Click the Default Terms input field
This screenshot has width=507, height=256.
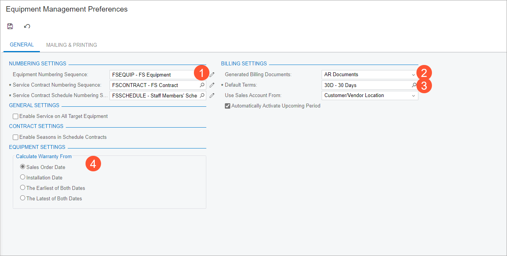tap(364, 85)
